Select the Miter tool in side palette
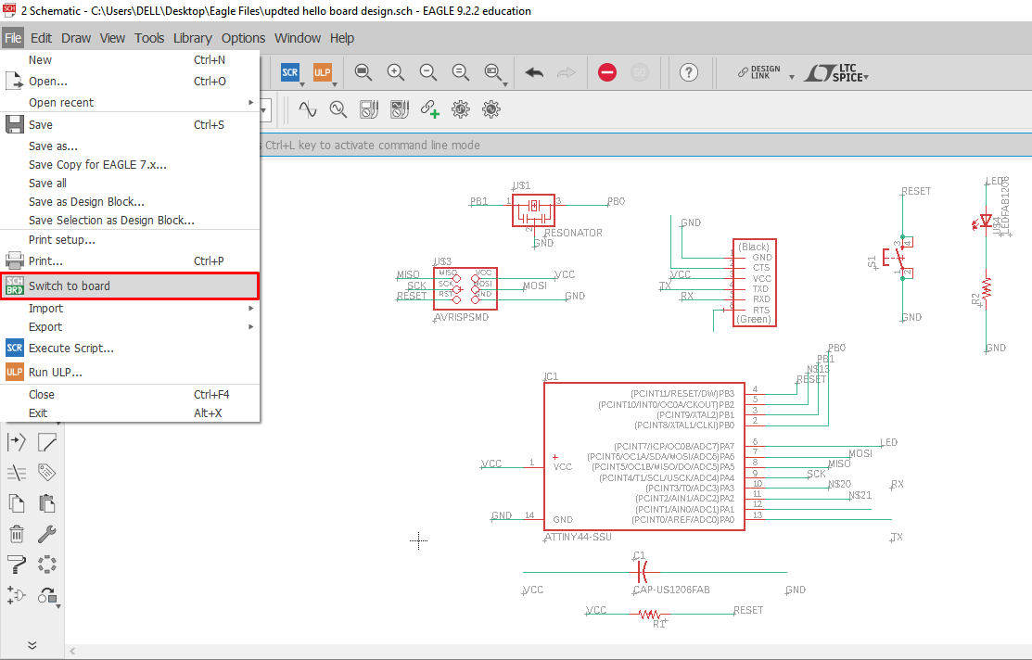This screenshot has width=1032, height=660. [46, 442]
